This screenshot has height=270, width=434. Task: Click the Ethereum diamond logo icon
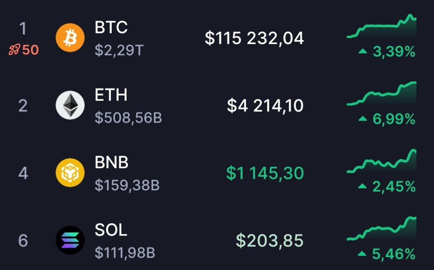tap(70, 105)
